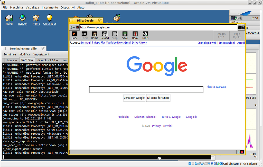This screenshot has width=263, height=167.
Task: Open the Impostazioni menu in Terminale
Action: point(41,54)
